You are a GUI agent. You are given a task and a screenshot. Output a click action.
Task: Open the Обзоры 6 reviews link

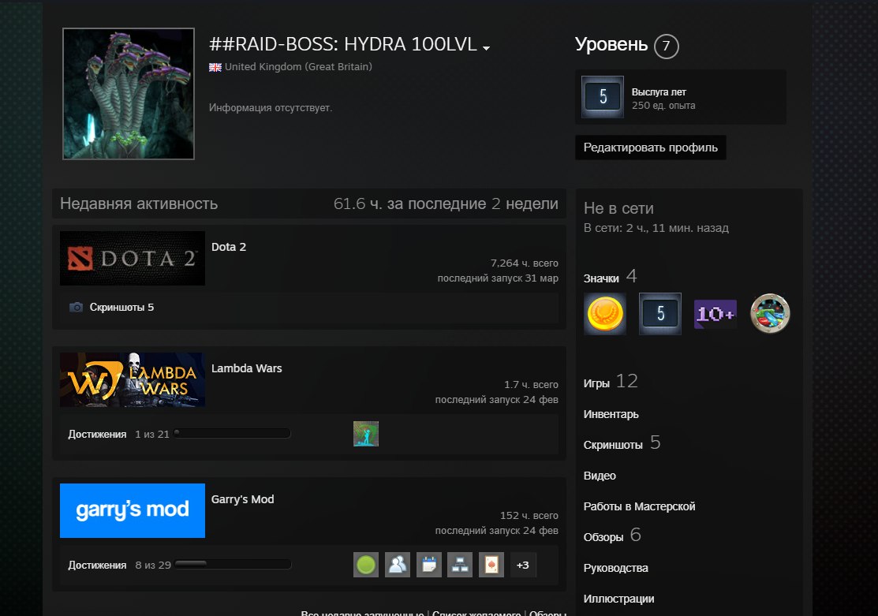612,536
